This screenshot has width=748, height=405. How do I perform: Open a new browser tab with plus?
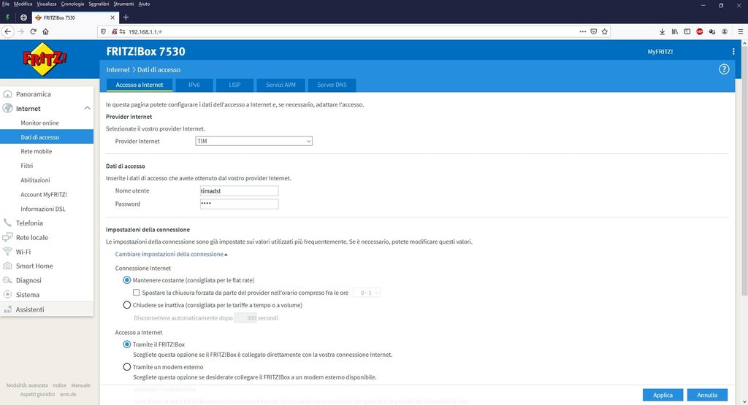tap(126, 18)
